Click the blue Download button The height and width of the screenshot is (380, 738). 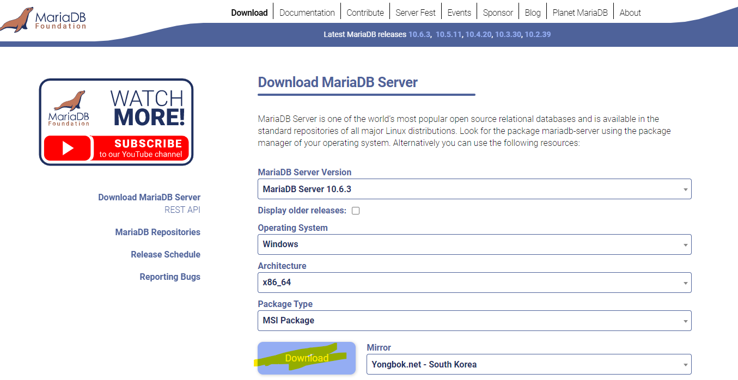[307, 358]
